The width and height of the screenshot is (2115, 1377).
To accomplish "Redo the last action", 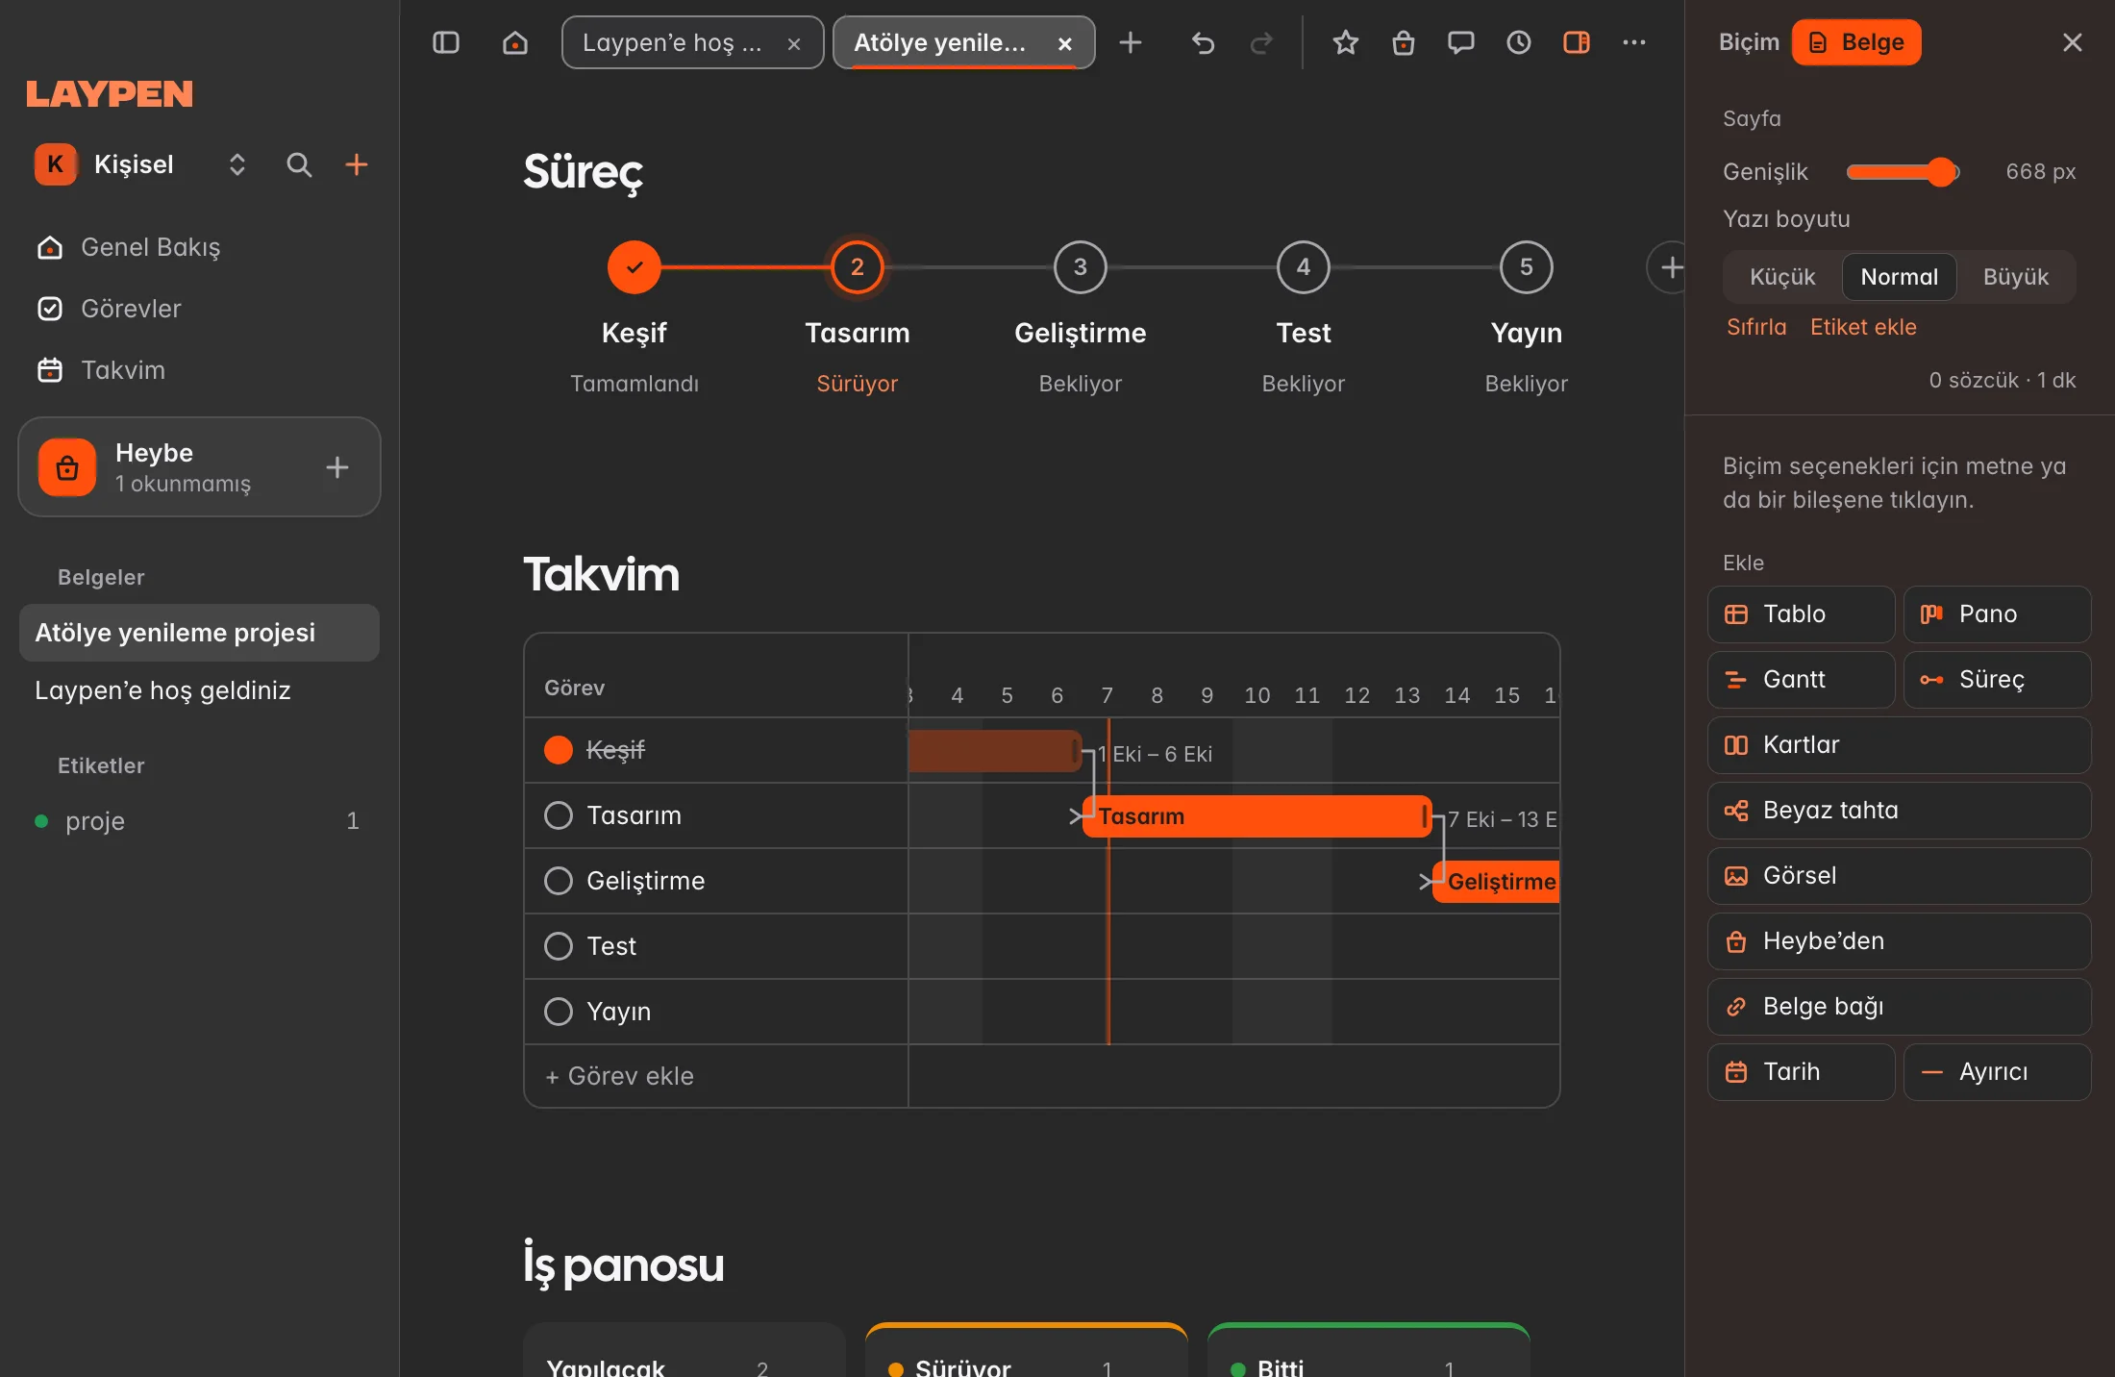I will tap(1261, 42).
